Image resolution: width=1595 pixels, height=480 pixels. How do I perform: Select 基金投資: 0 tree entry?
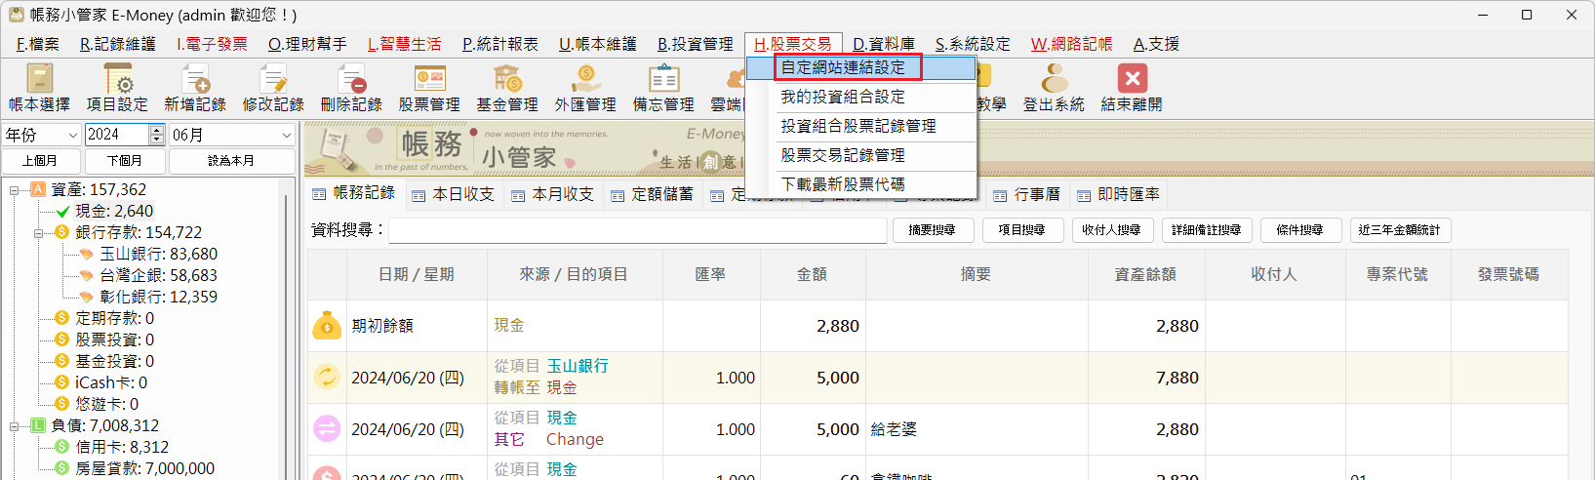[113, 361]
